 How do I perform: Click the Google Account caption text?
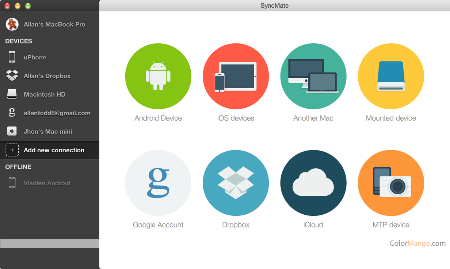[x=158, y=225]
